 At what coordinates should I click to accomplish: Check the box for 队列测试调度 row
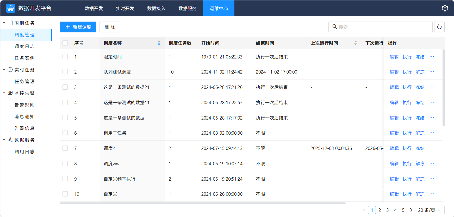coord(65,72)
